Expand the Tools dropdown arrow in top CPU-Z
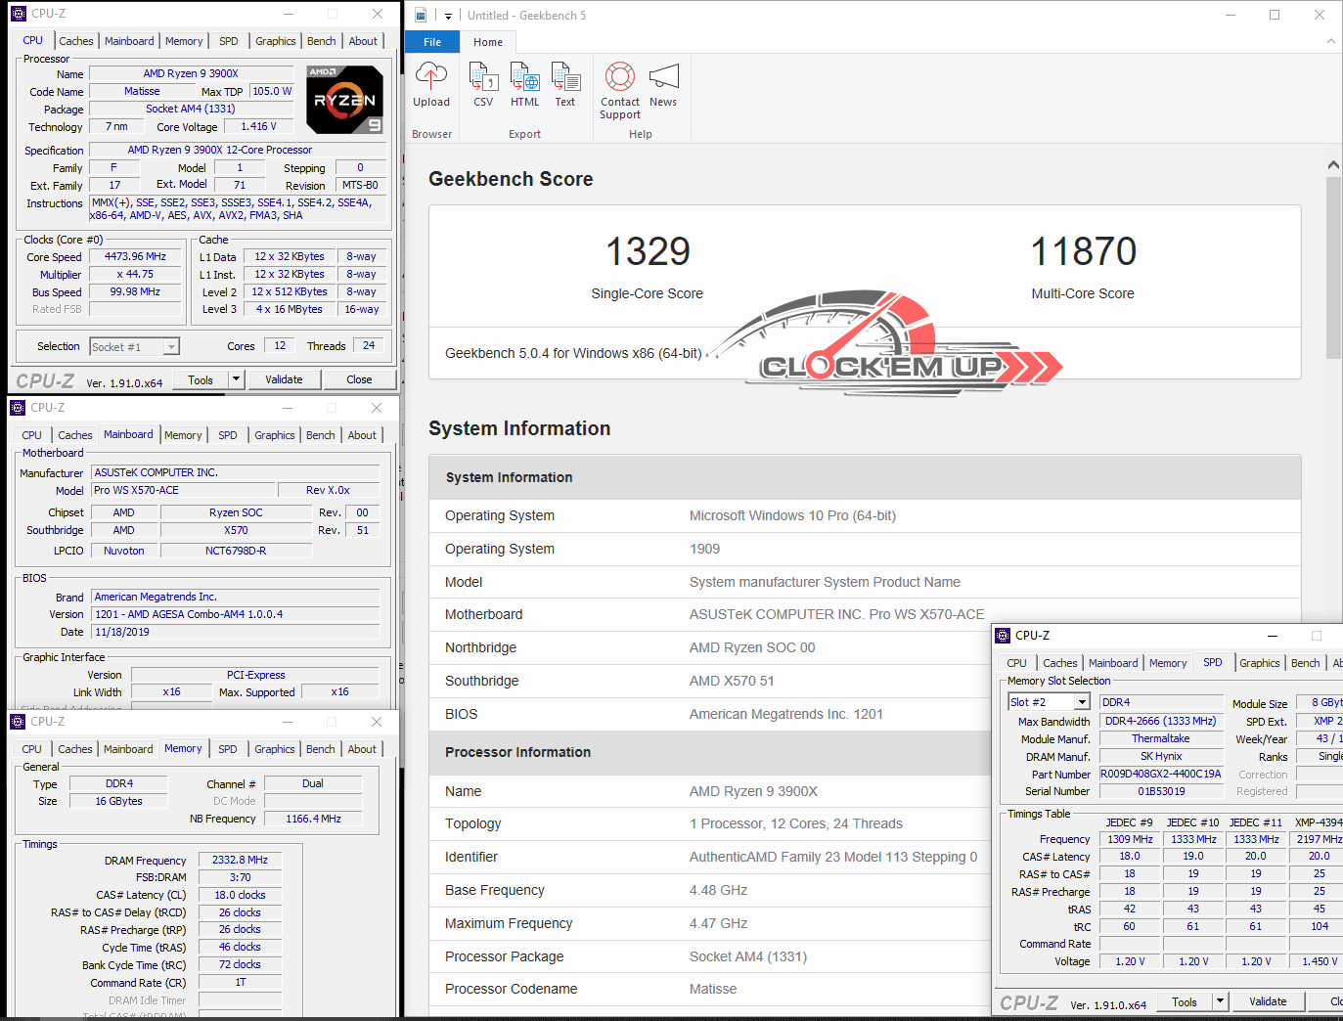The image size is (1343, 1021). (x=236, y=379)
